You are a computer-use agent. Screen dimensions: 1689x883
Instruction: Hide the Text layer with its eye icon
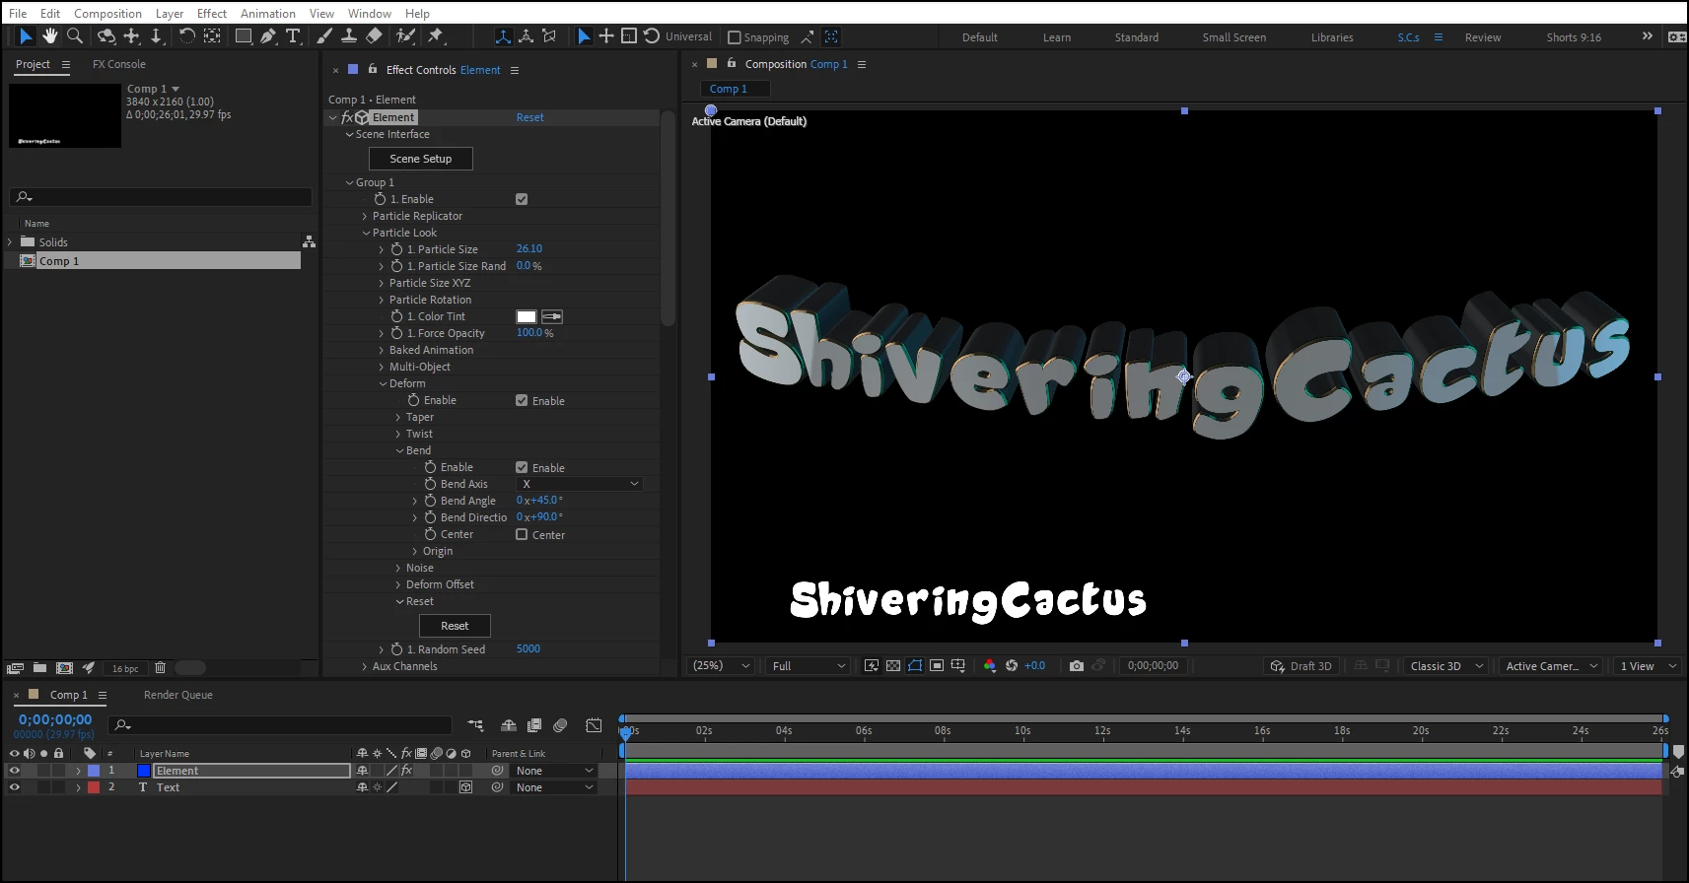click(x=14, y=787)
